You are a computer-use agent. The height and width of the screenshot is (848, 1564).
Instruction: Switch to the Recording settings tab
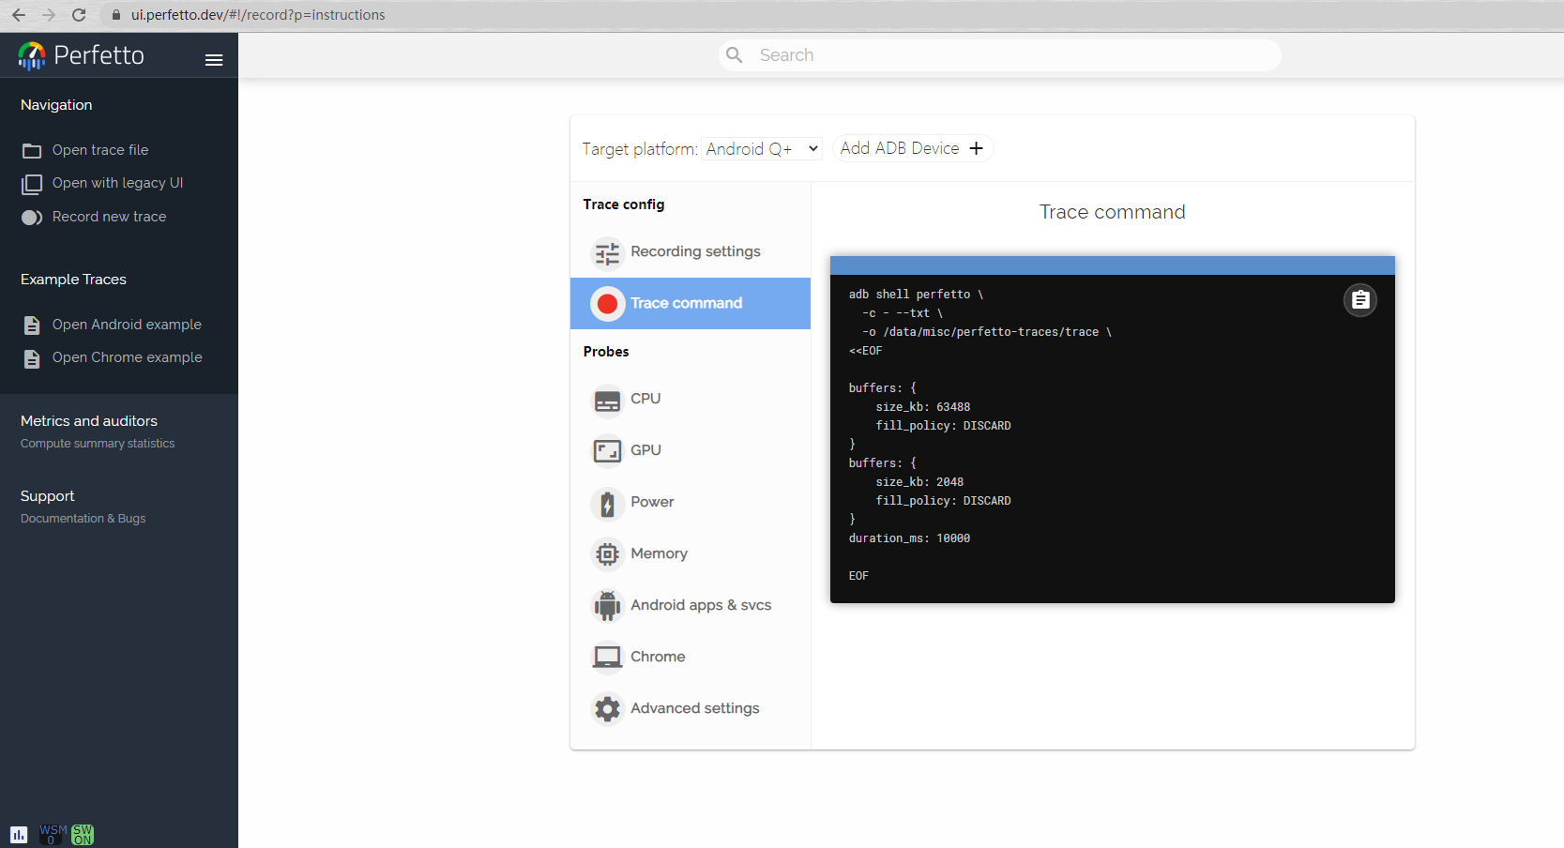[695, 251]
